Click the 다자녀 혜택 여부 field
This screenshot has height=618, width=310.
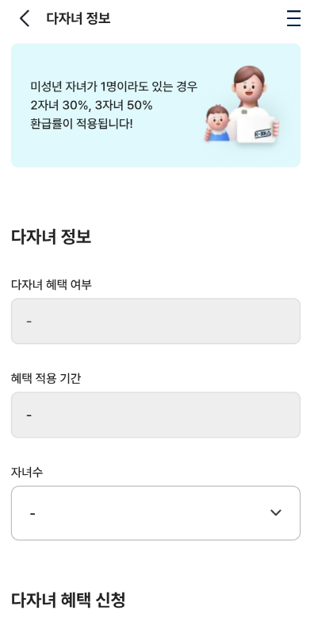(155, 321)
